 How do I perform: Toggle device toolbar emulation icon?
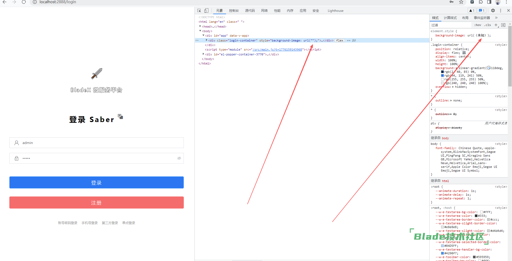(206, 11)
